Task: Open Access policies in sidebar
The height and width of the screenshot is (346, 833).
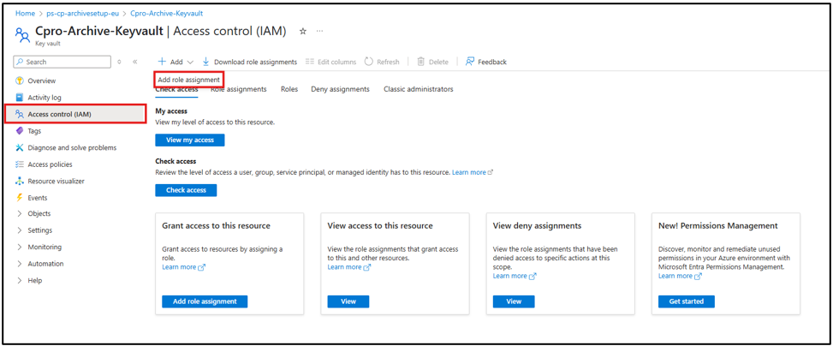Action: point(50,164)
